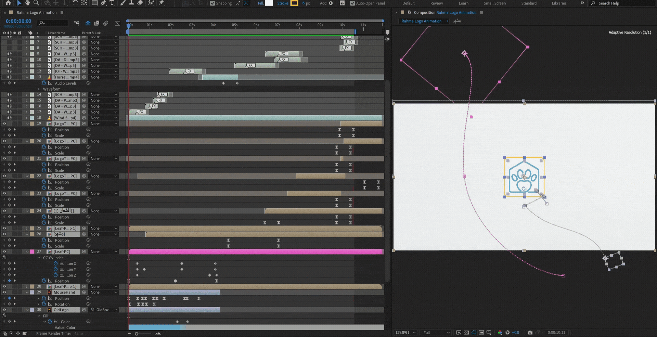
Task: Click the region of interest icon
Action: coord(481,332)
